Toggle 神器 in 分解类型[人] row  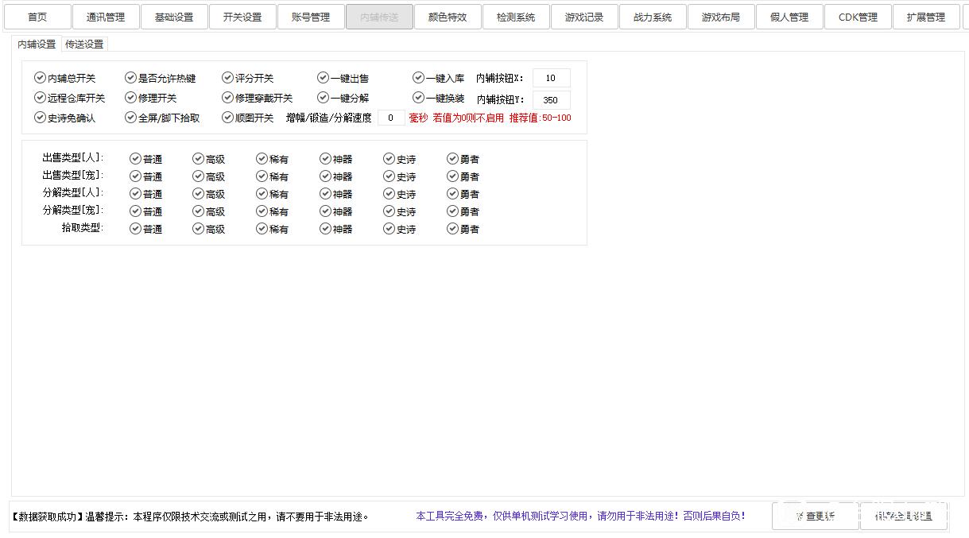(x=336, y=194)
